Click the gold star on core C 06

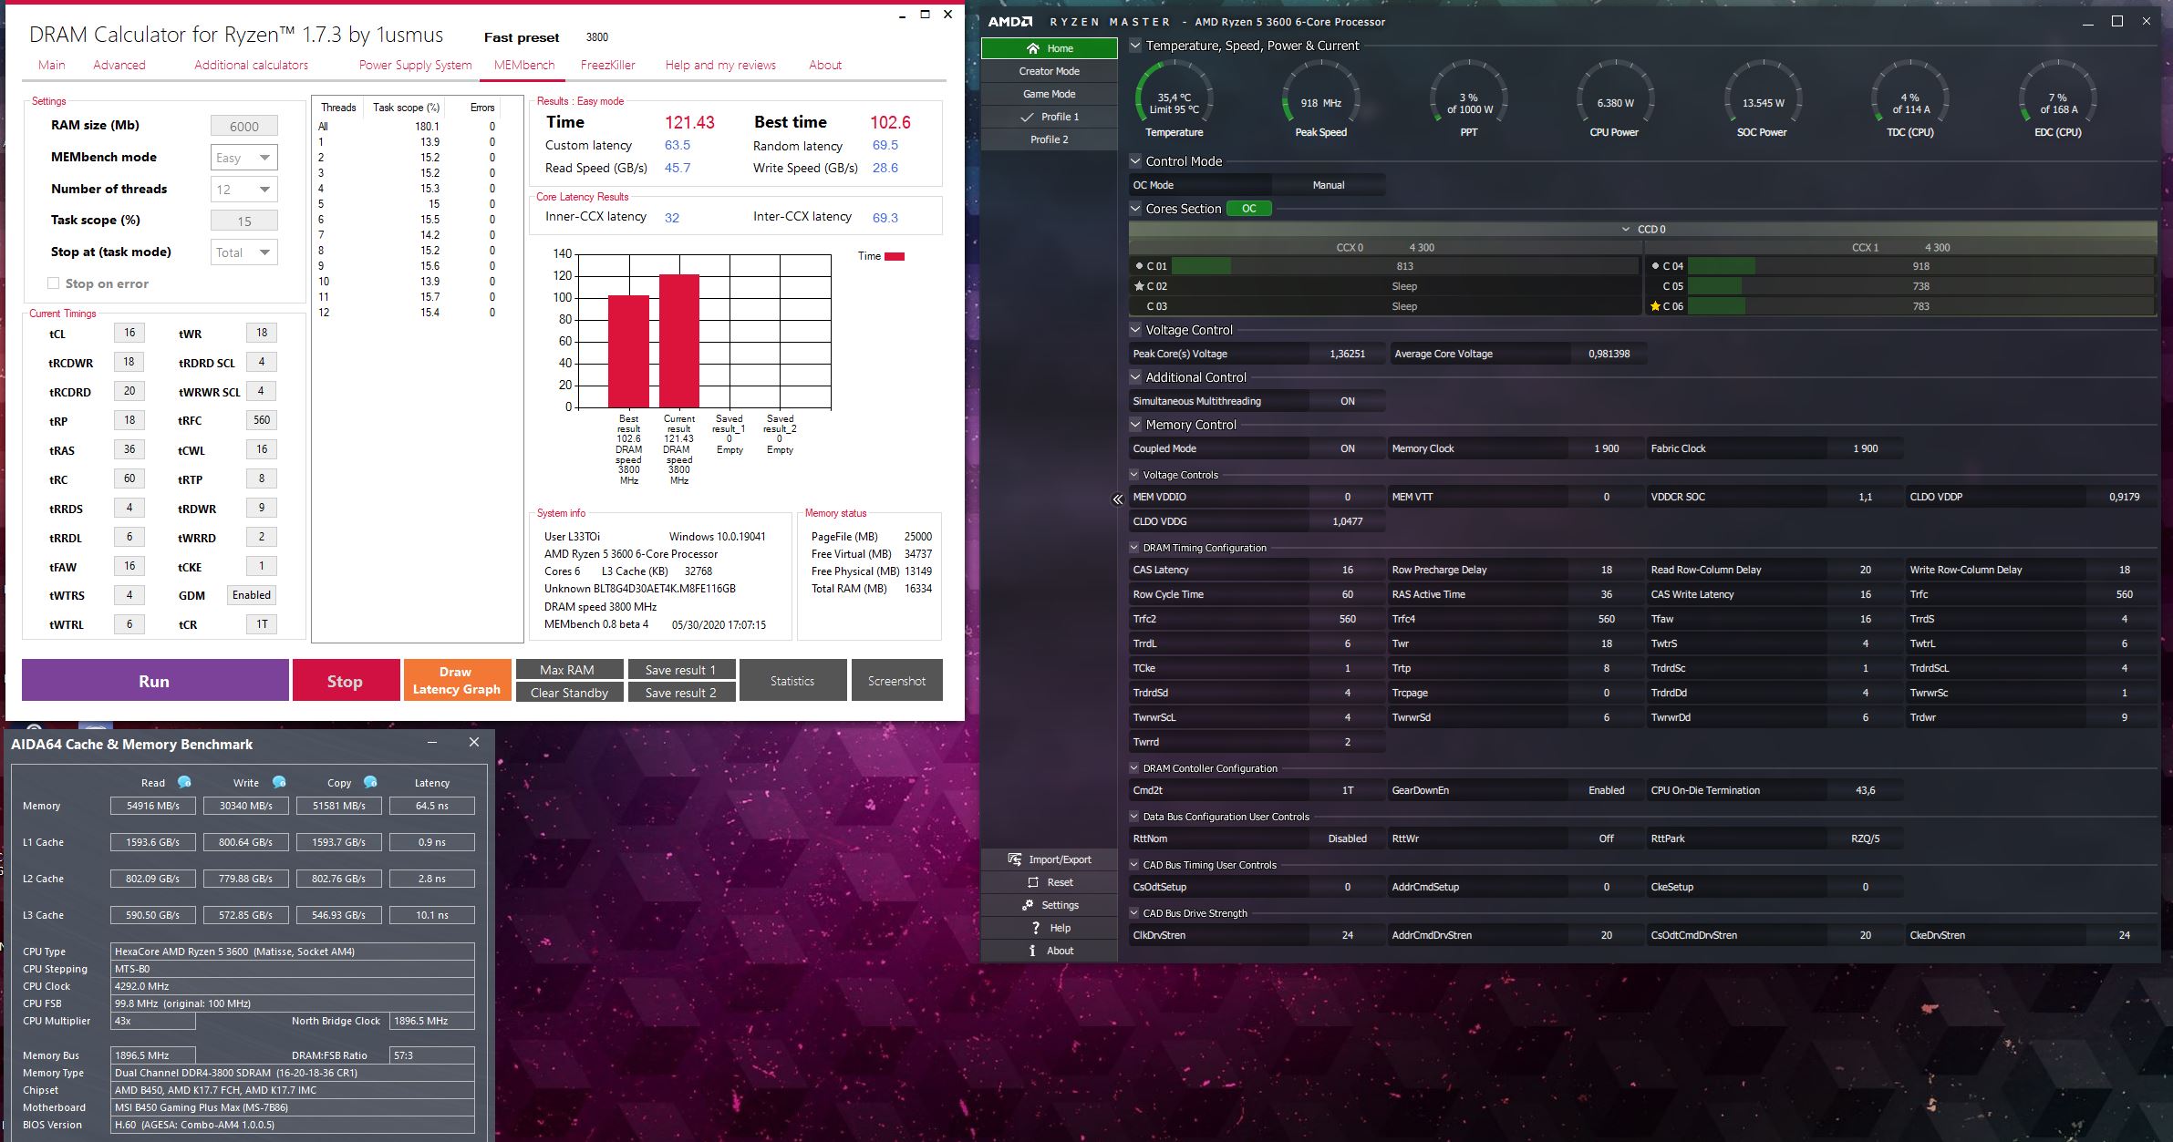pyautogui.click(x=1655, y=306)
